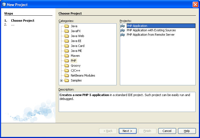The image size is (200, 138).
Task: Click the Java ME folder icon
Action: pyautogui.click(x=67, y=51)
